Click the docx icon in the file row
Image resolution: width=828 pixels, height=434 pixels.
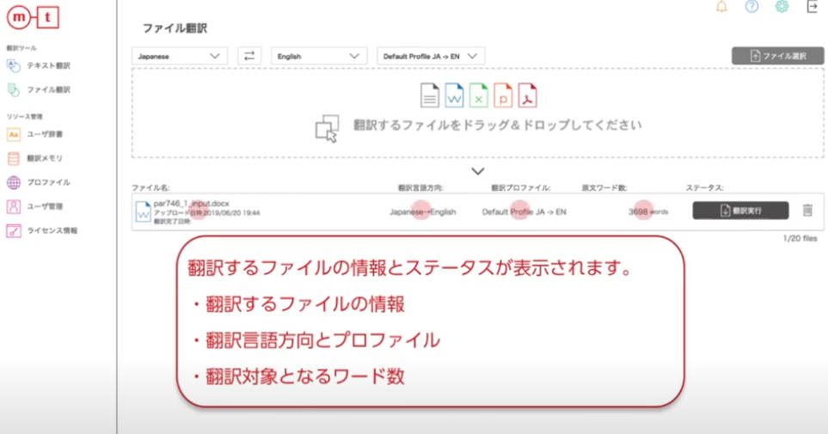pyautogui.click(x=143, y=211)
